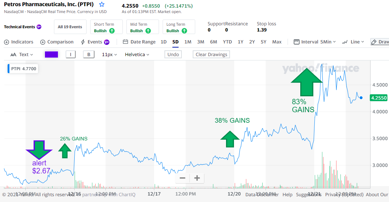This screenshot has width=389, height=202.
Task: Click the alert $2.67 annotation text
Action: point(41,167)
